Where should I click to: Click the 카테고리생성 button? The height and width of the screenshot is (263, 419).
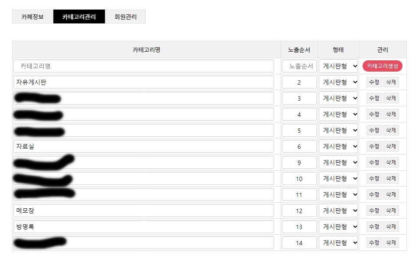click(x=382, y=66)
